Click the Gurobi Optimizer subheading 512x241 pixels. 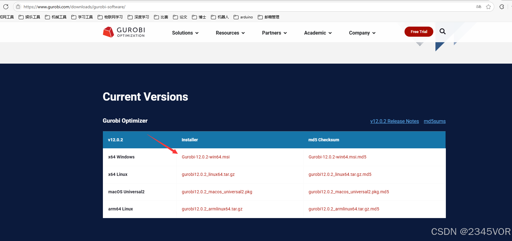[125, 120]
